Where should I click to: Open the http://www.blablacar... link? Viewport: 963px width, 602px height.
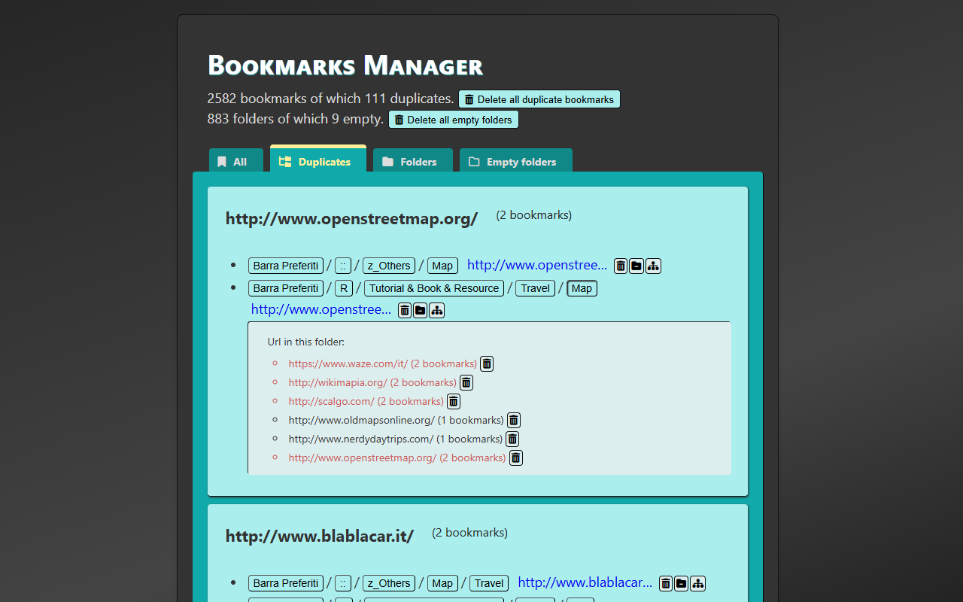(585, 582)
